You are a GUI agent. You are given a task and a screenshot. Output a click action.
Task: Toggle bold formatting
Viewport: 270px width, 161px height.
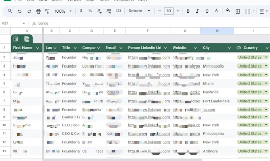(188, 11)
